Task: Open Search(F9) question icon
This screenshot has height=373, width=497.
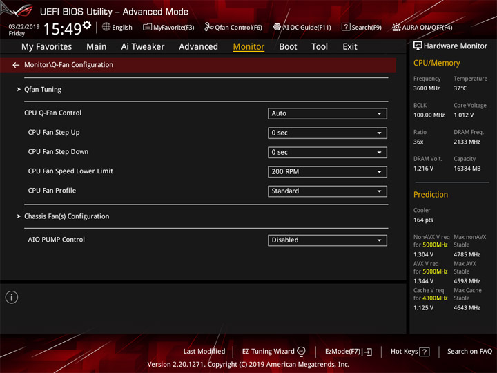Action: [x=346, y=27]
